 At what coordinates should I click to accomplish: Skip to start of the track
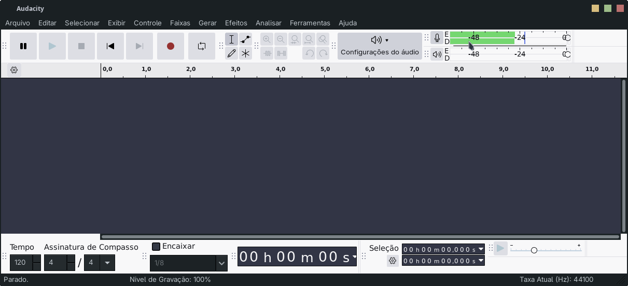pyautogui.click(x=110, y=46)
